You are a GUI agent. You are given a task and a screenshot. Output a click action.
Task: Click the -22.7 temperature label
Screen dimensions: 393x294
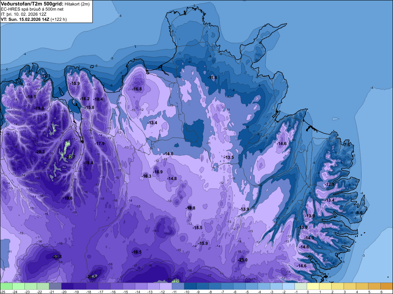(x=70, y=157)
